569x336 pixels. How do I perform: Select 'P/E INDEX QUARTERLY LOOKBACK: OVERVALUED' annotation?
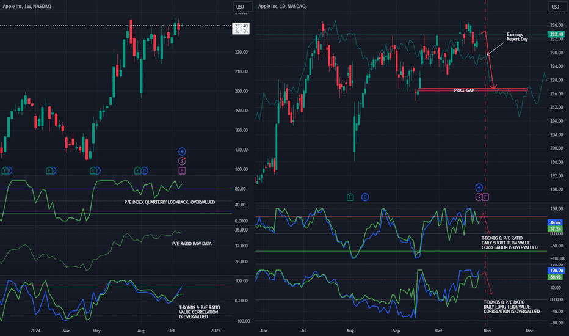pos(170,202)
